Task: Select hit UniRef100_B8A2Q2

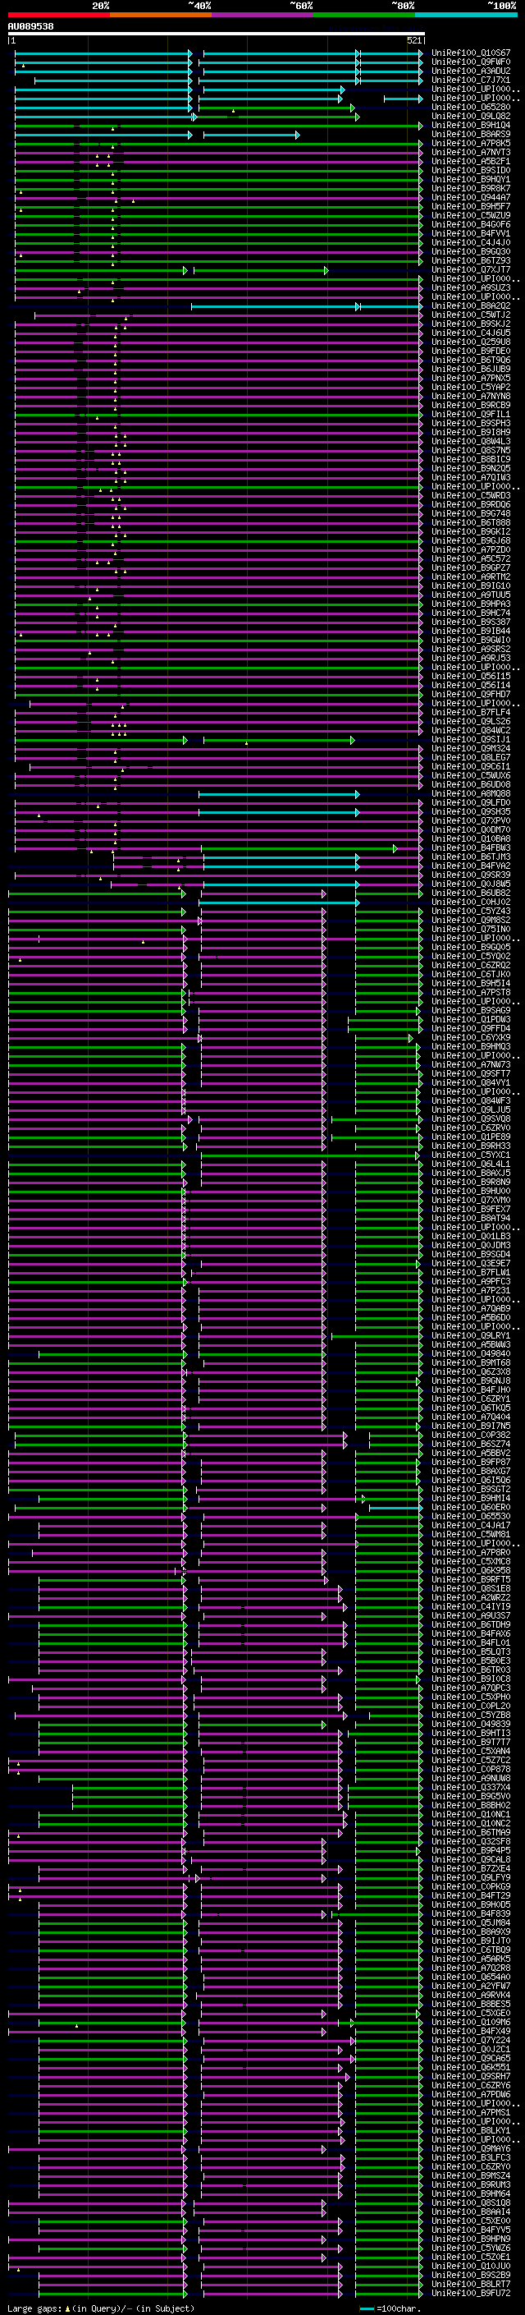Action: [471, 305]
